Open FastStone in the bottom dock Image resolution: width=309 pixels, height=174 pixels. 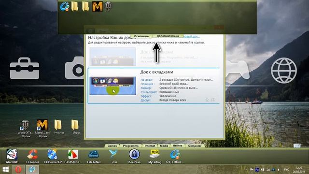coord(73,156)
